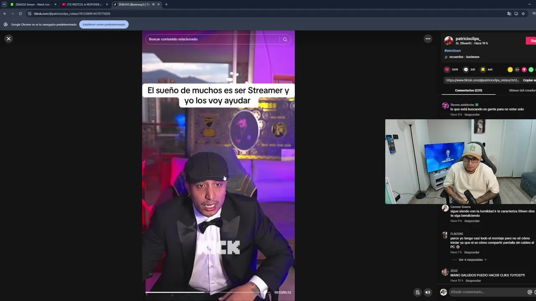This screenshot has height=301, width=536.
Task: Click the 441 saves count
Action: tap(490, 69)
